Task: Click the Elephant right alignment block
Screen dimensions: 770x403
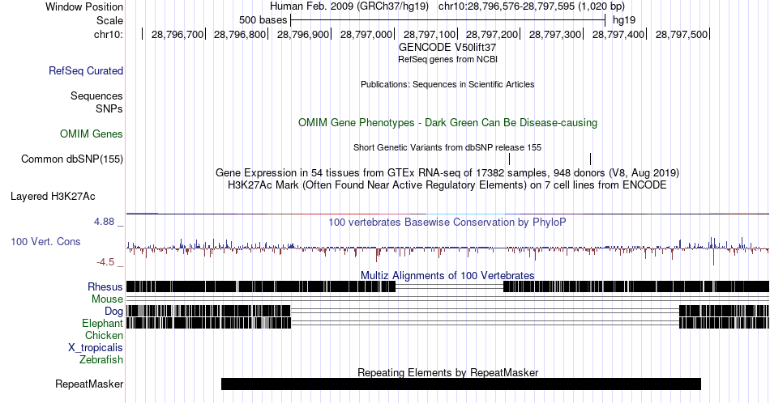Action: pos(725,323)
